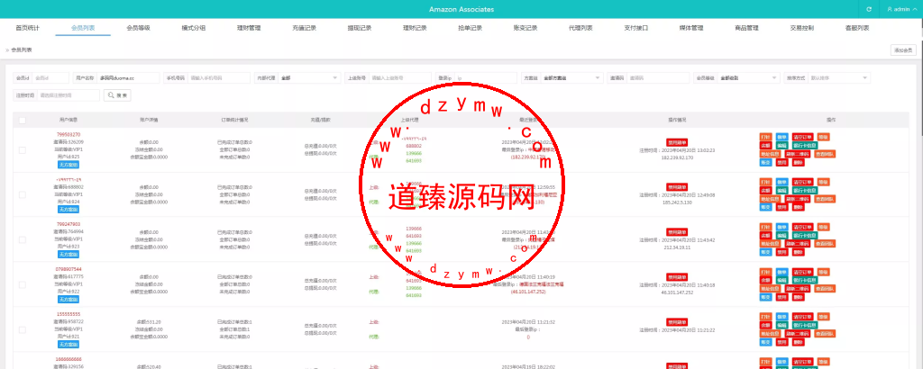Open the 理财管理 tab

pos(249,28)
